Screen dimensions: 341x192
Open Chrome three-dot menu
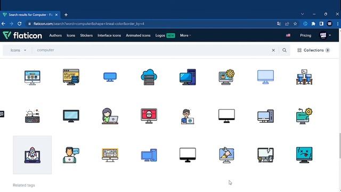pos(337,23)
